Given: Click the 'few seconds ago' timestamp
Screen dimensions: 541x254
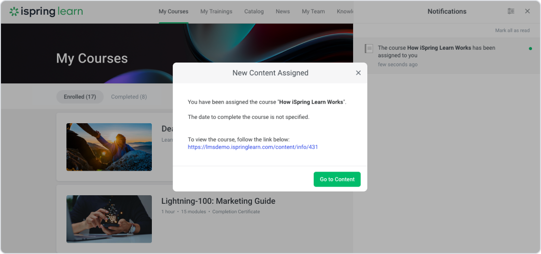Looking at the screenshot, I should click(398, 64).
